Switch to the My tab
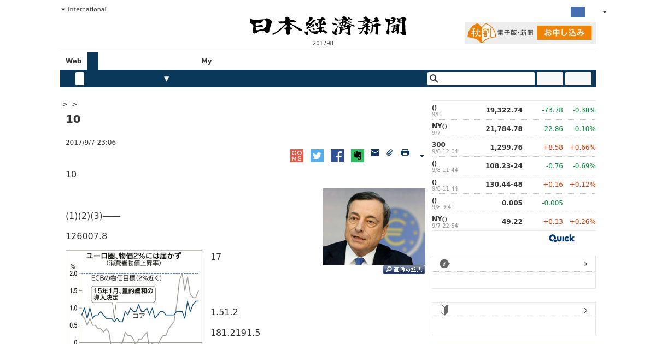The height and width of the screenshot is (344, 656). (x=207, y=61)
